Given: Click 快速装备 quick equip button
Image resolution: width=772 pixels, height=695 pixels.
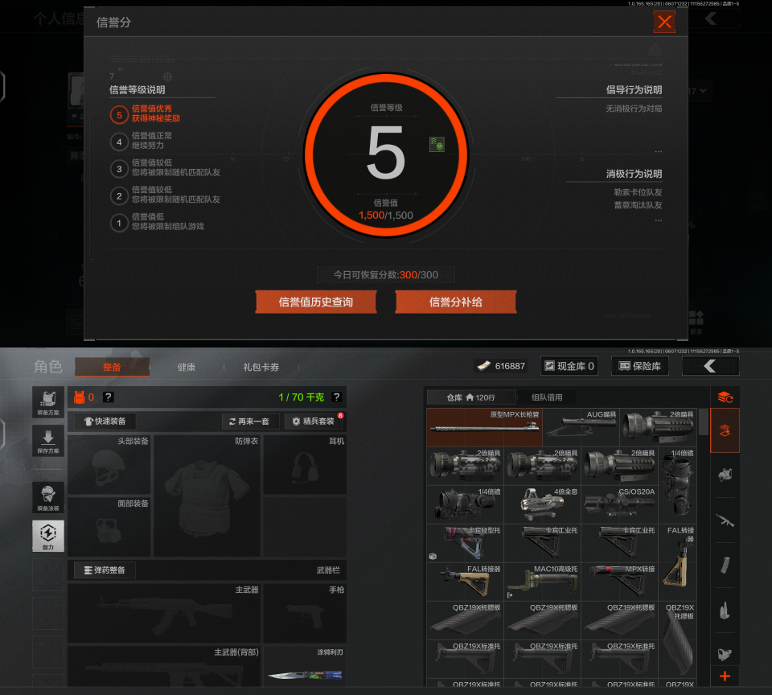Looking at the screenshot, I should [x=105, y=422].
